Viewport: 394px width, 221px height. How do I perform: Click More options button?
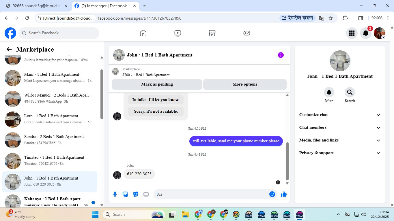pos(245,84)
